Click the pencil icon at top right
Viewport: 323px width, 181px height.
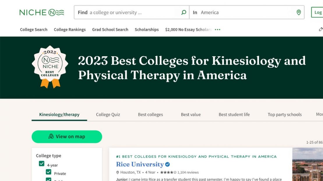pos(321,29)
